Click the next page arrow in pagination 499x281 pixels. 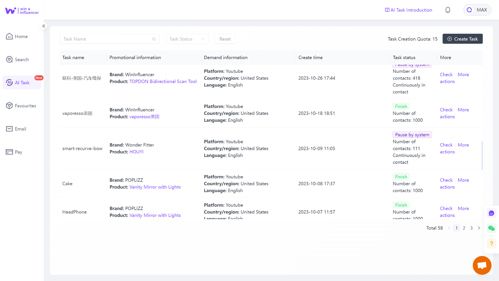click(479, 228)
